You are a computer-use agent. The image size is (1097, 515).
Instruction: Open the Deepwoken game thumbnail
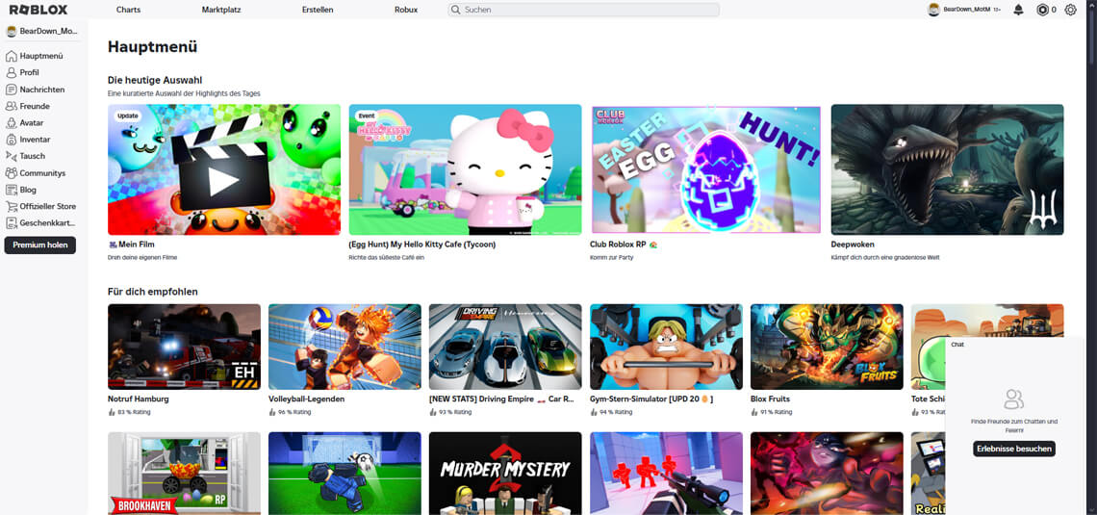pyautogui.click(x=947, y=169)
